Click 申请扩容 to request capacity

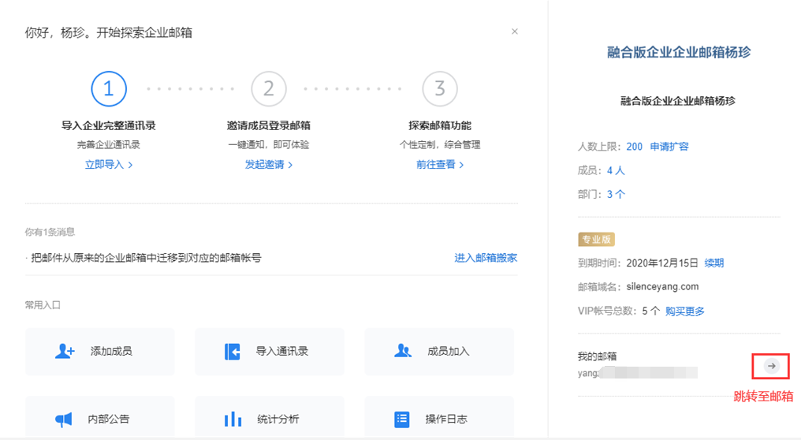click(669, 147)
